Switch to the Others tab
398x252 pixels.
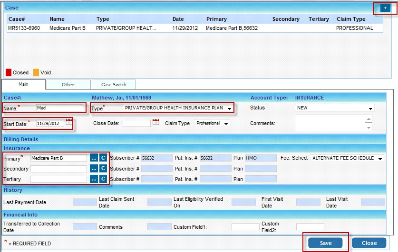[68, 85]
